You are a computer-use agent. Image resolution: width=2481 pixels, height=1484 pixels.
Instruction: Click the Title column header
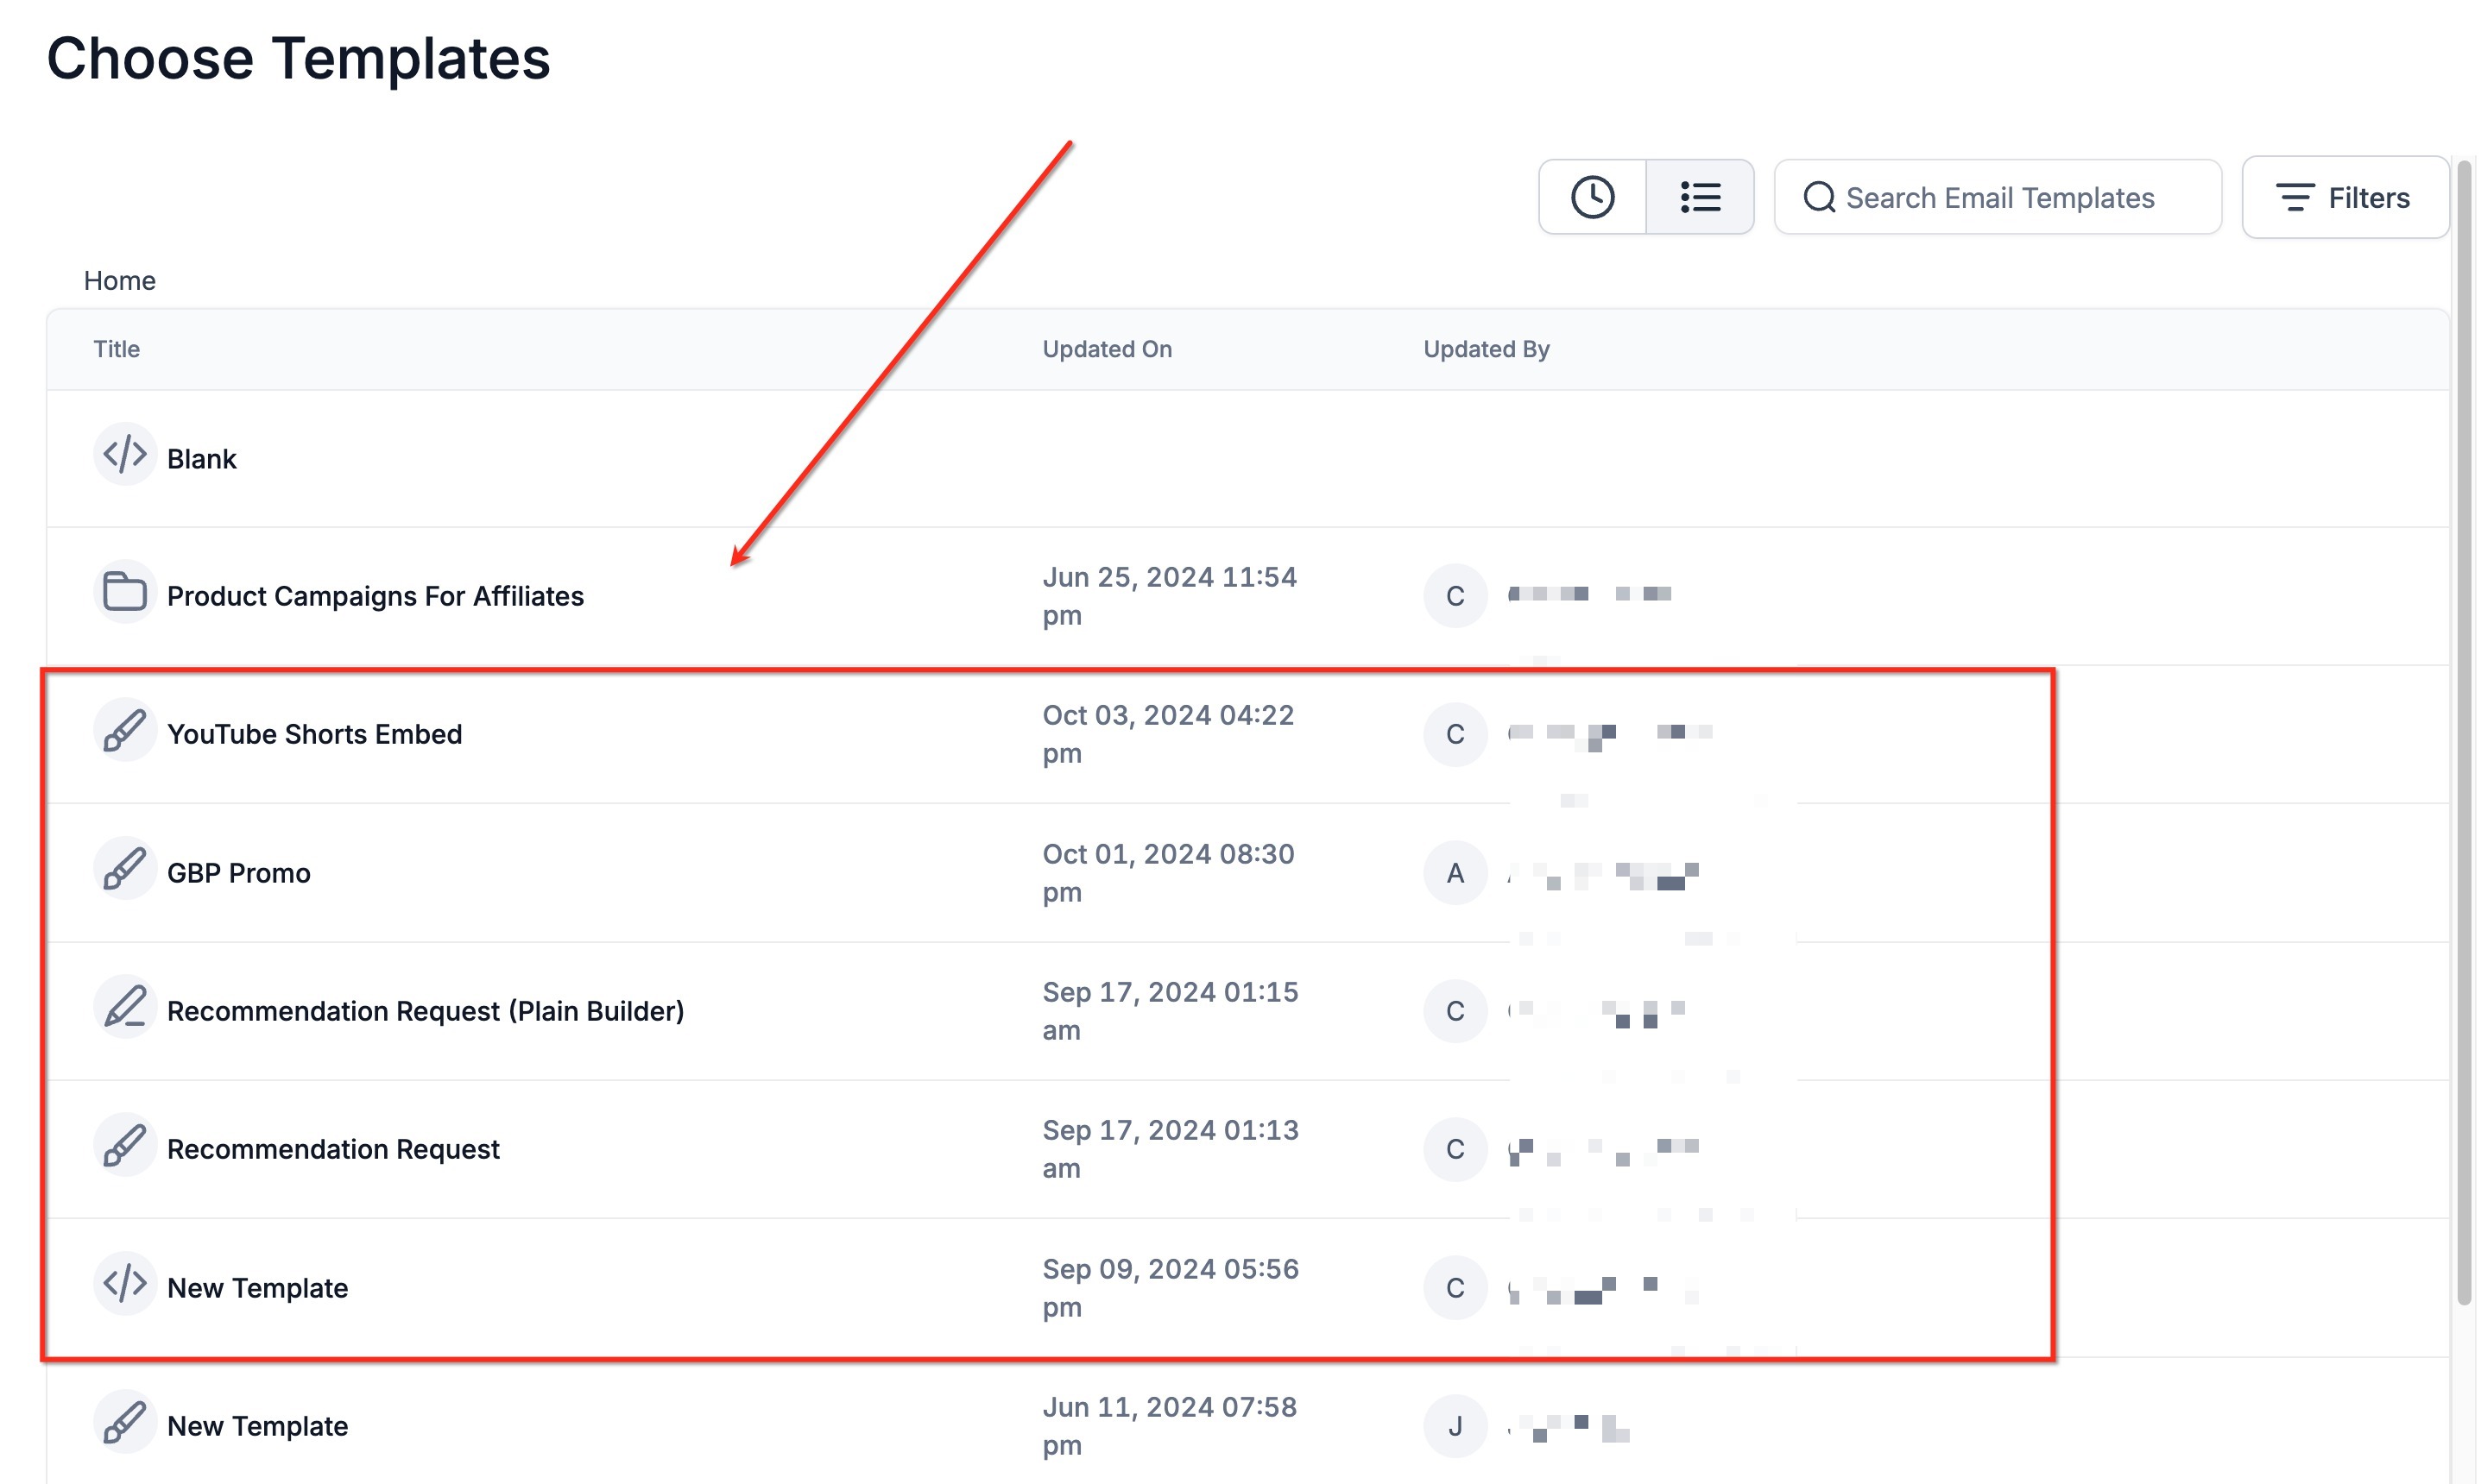(116, 349)
